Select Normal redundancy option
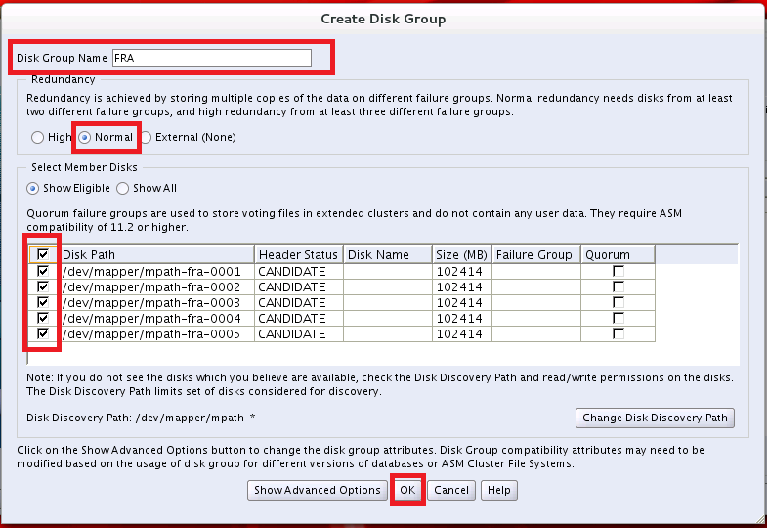 pos(85,138)
